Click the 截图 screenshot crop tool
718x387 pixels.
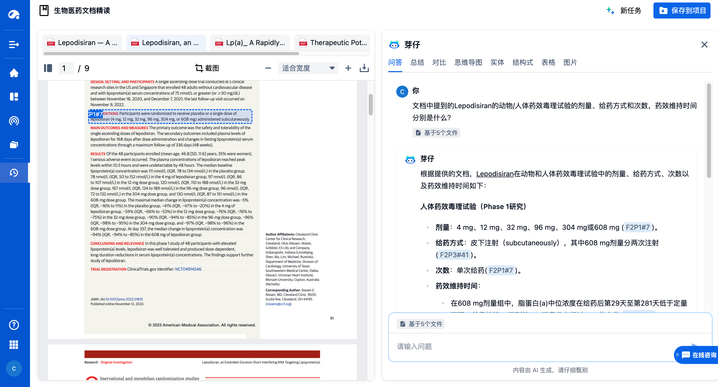coord(207,68)
